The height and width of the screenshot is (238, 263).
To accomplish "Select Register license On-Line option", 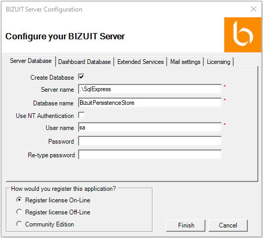I will pos(19,200).
